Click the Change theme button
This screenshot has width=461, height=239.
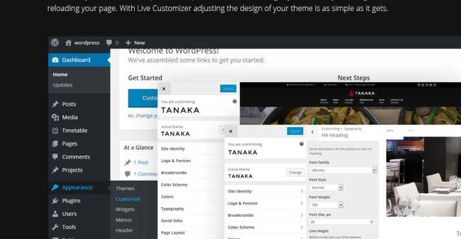(x=295, y=173)
